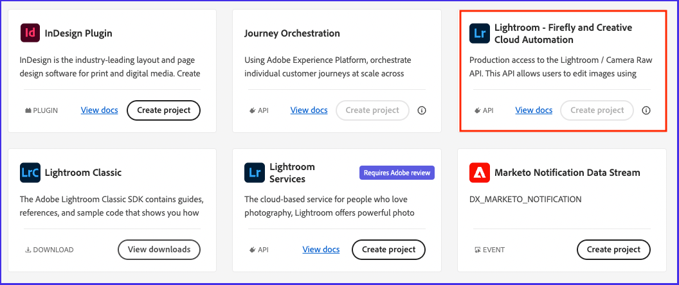Create project for Marketo Notification Data Stream
Viewport: 679px width, 285px height.
tap(613, 250)
